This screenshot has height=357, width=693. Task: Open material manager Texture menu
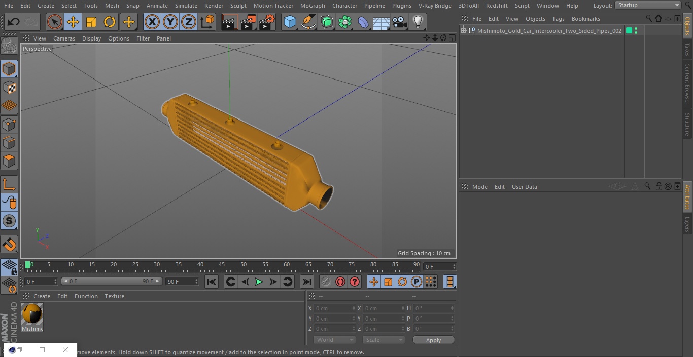(114, 296)
